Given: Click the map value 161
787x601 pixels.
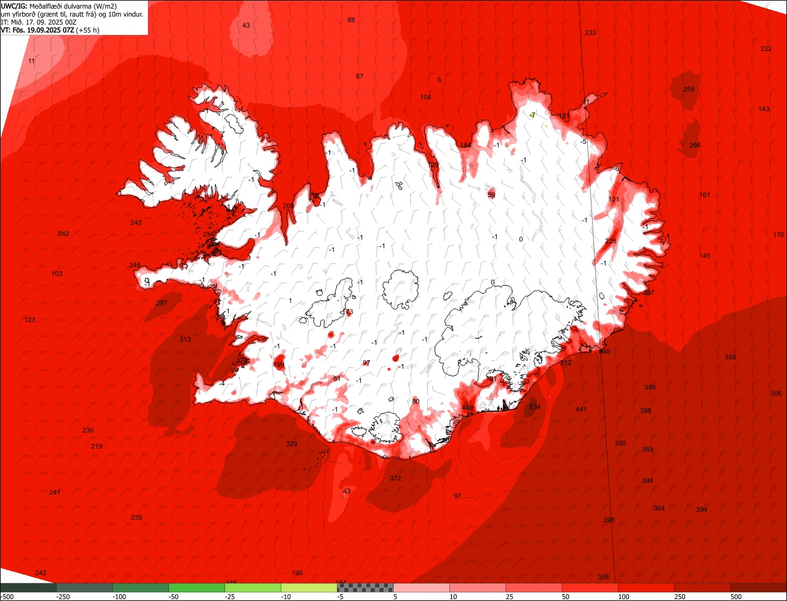Looking at the screenshot, I should click(x=705, y=195).
